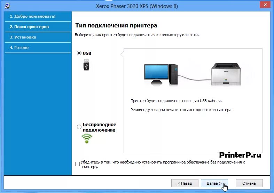274x193 pixels.
Task: Click the USB flash drive icon
Action: pyautogui.click(x=86, y=65)
